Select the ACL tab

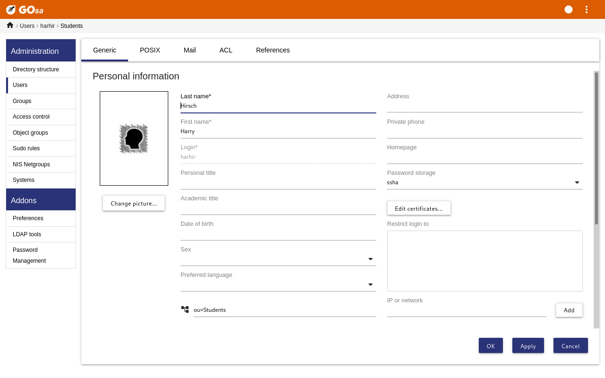[226, 50]
